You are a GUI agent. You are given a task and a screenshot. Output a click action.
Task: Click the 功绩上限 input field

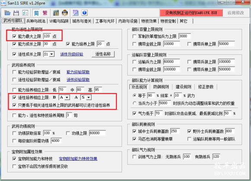[97, 133]
